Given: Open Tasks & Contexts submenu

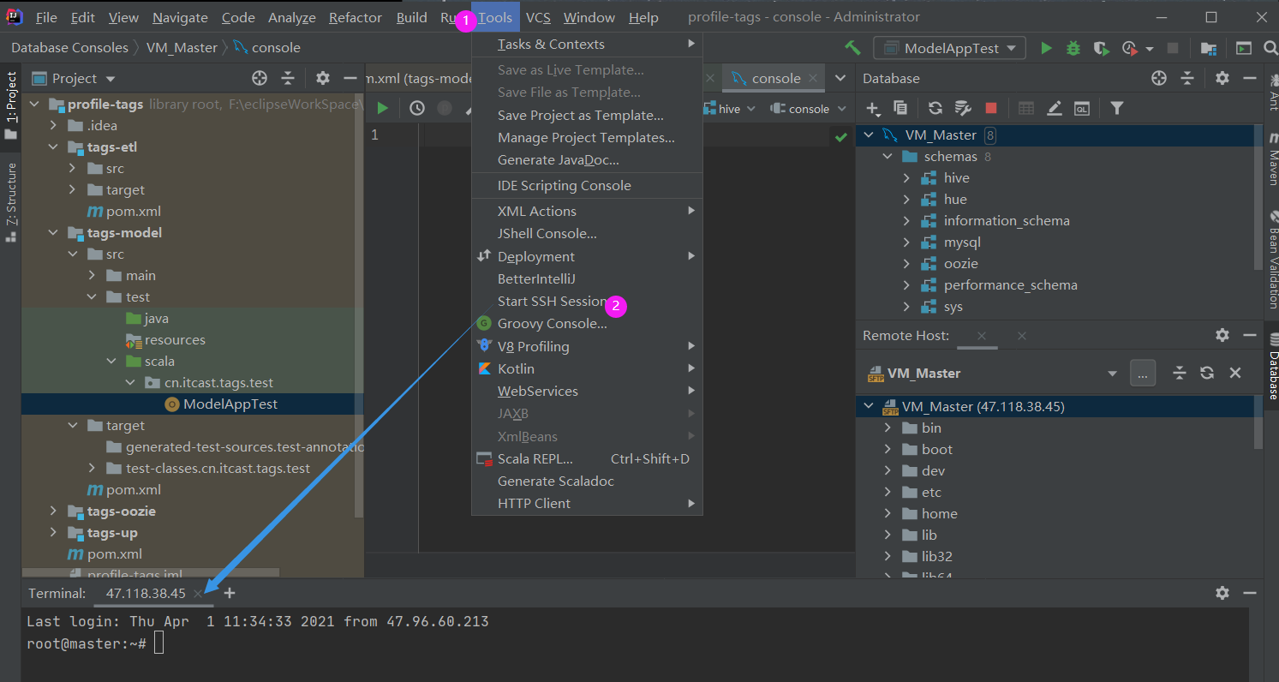Looking at the screenshot, I should 587,45.
